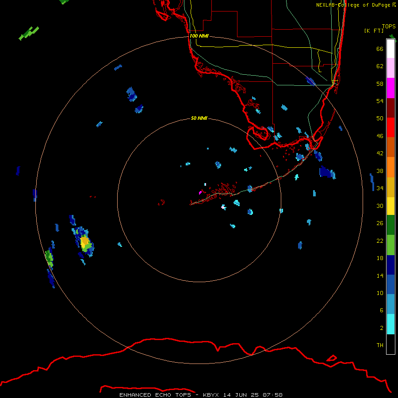Image resolution: width=398 pixels, height=398 pixels.
Task: Click the "10" legend value
Action: [x=380, y=293]
